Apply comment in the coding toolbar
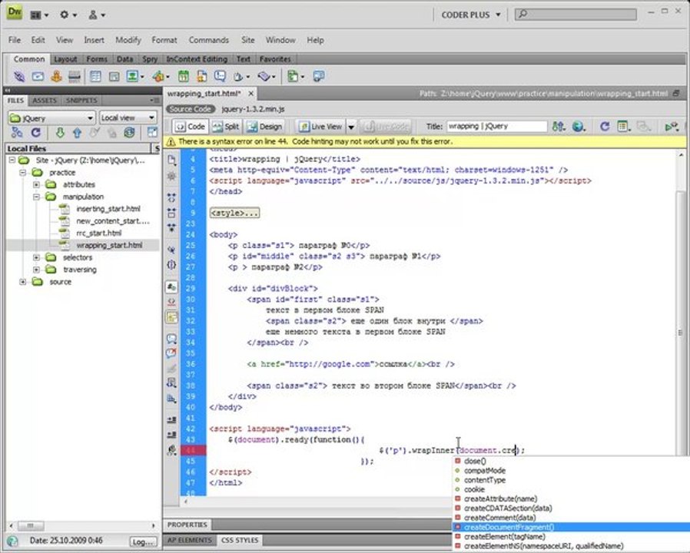The width and height of the screenshot is (690, 553). pos(171,339)
